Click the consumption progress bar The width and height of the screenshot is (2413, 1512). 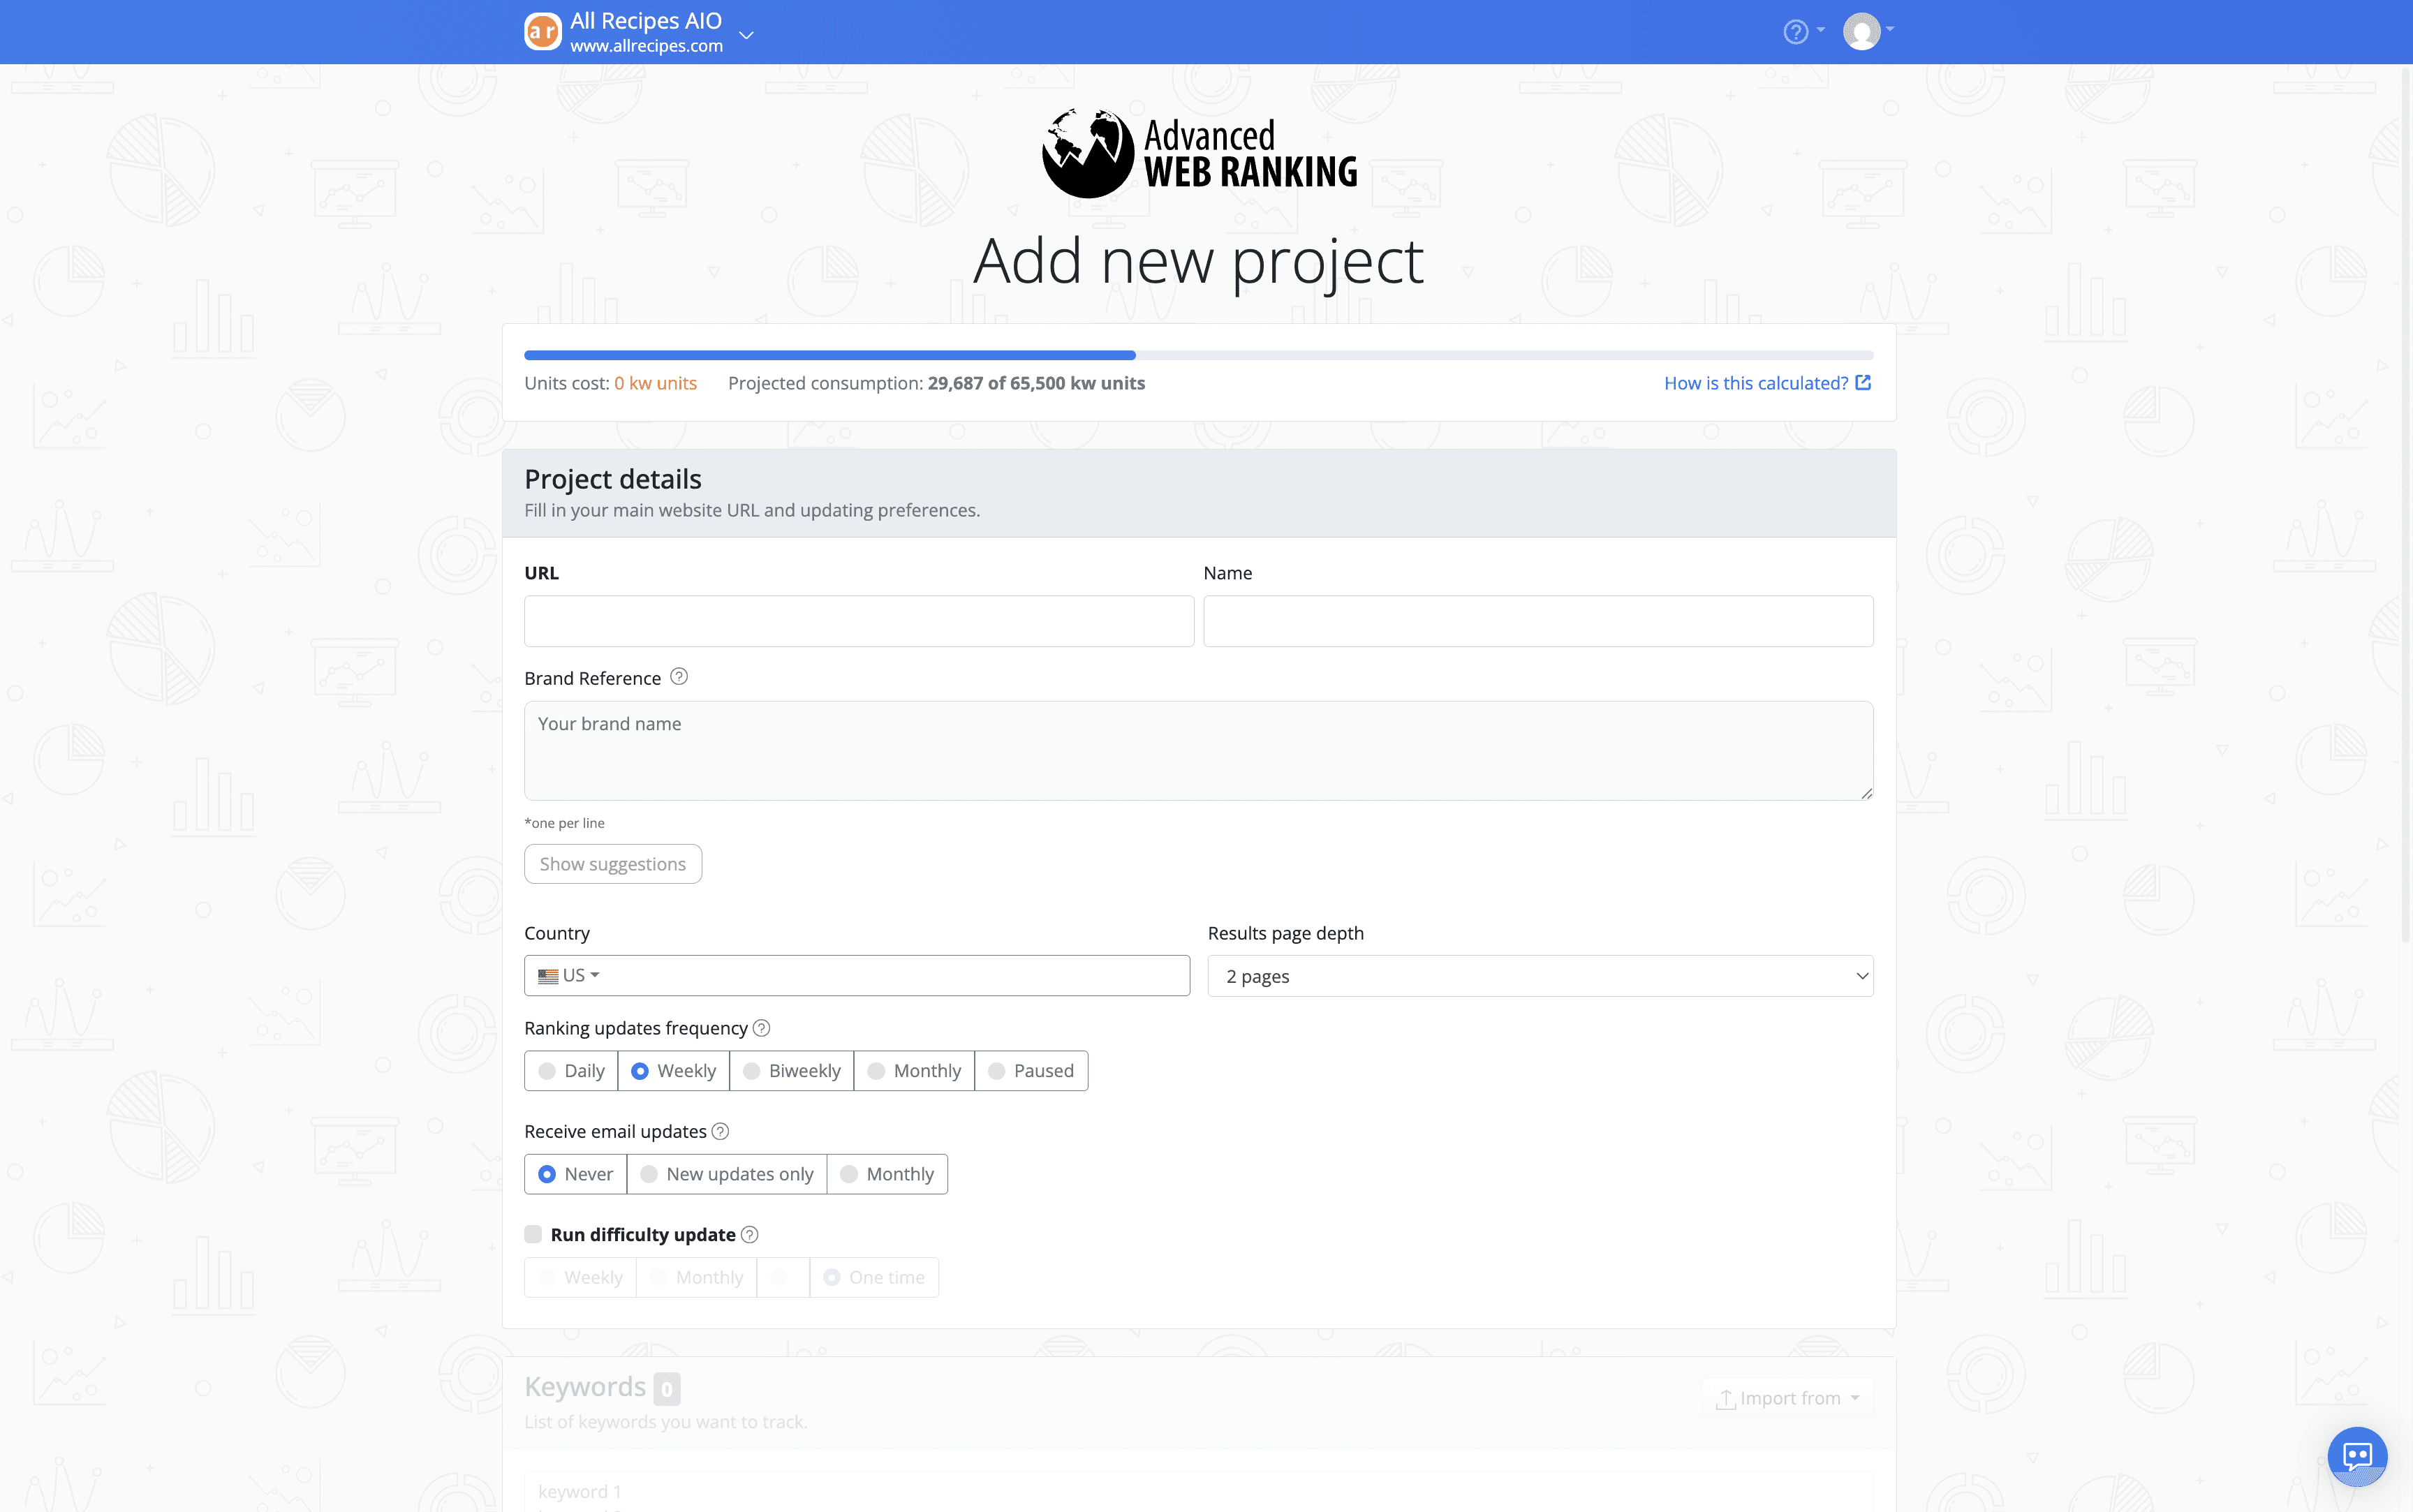[x=1198, y=355]
